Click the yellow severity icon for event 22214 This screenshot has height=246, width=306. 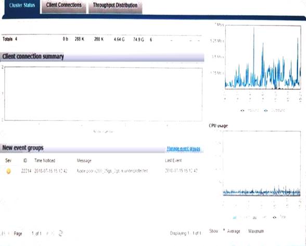[x=8, y=171]
